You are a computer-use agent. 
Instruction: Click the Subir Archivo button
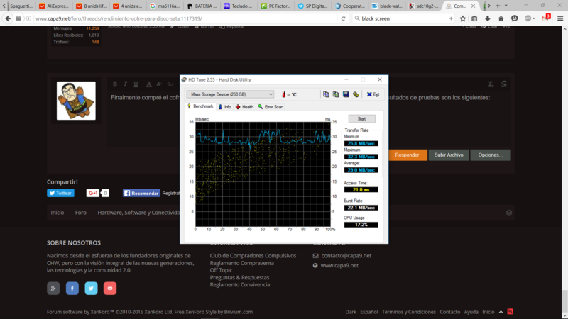(x=449, y=155)
